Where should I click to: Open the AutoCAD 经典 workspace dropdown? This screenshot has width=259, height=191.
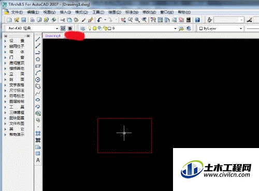(x=57, y=28)
